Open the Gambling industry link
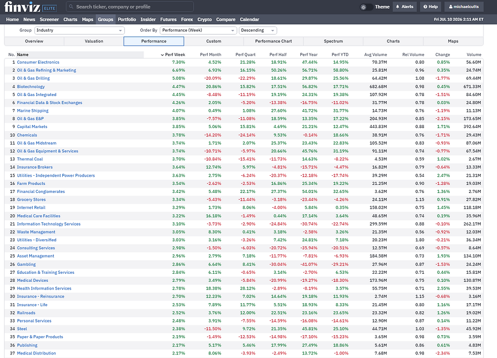This screenshot has width=497, height=358. coord(26,265)
